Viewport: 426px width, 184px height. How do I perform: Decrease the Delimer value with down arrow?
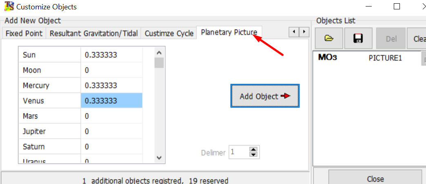(x=254, y=155)
